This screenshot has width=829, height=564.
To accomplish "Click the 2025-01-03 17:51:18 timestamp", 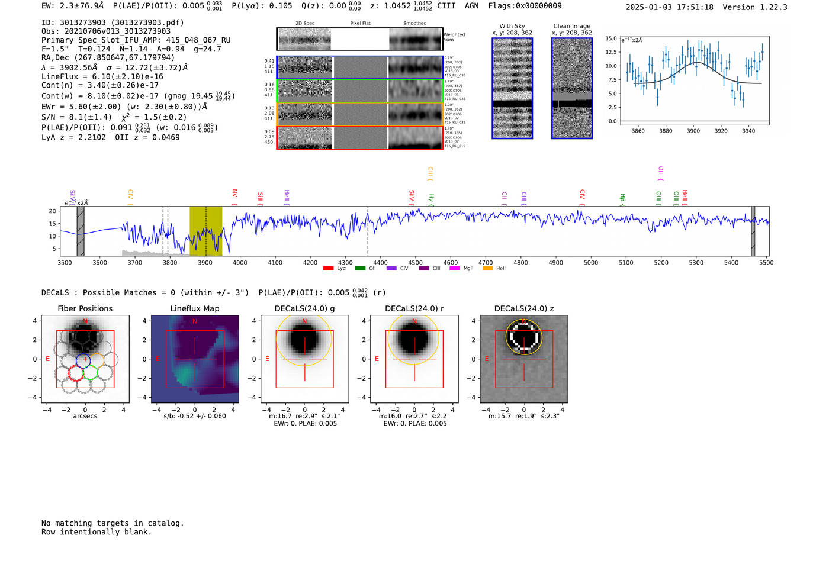I will [670, 7].
